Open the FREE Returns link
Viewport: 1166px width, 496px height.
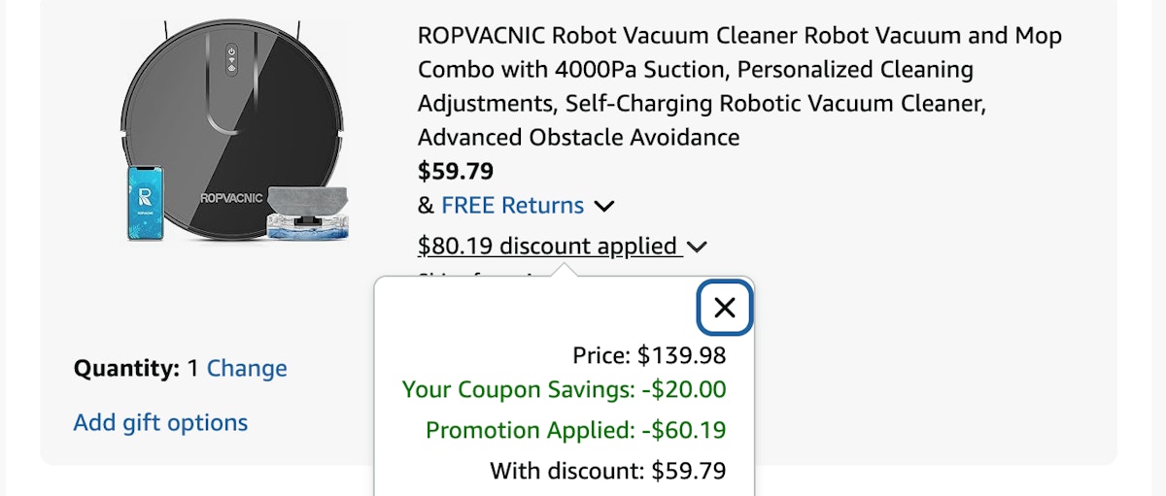512,206
